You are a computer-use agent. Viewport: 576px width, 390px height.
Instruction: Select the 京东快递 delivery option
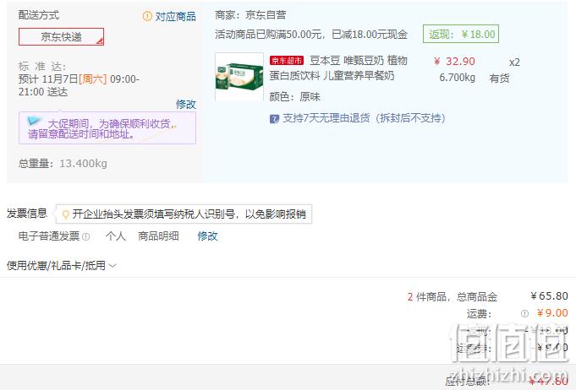point(62,36)
